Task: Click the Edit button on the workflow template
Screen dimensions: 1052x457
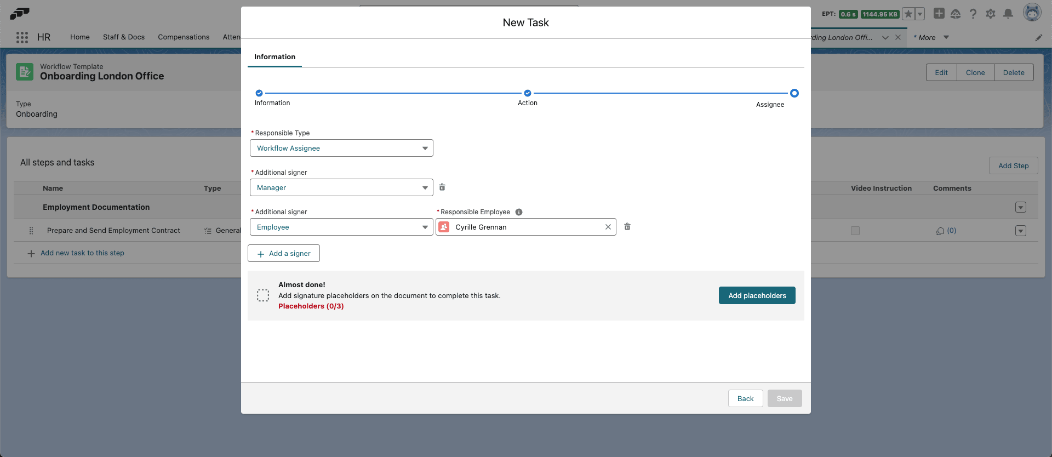Action: 941,72
